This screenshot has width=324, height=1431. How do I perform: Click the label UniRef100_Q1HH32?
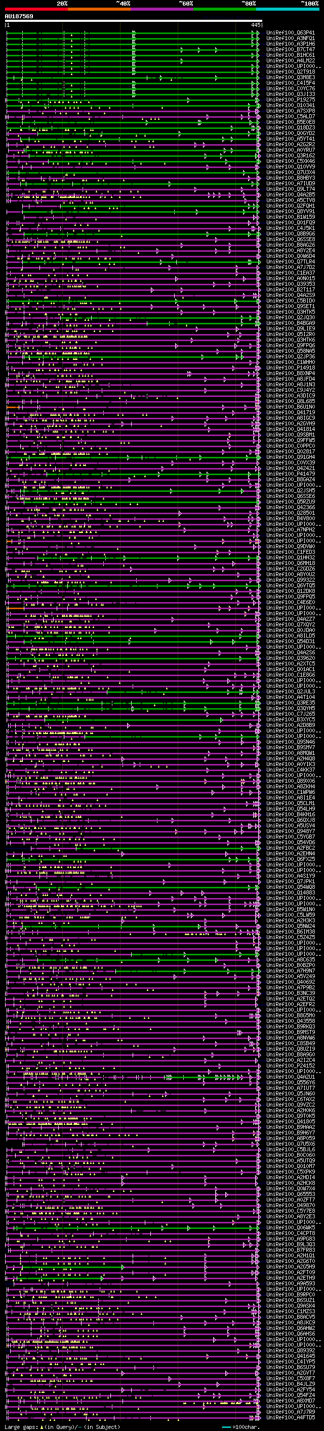291,558
